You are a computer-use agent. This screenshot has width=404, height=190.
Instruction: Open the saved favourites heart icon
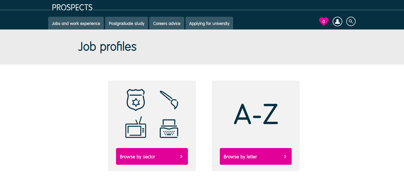pyautogui.click(x=324, y=22)
